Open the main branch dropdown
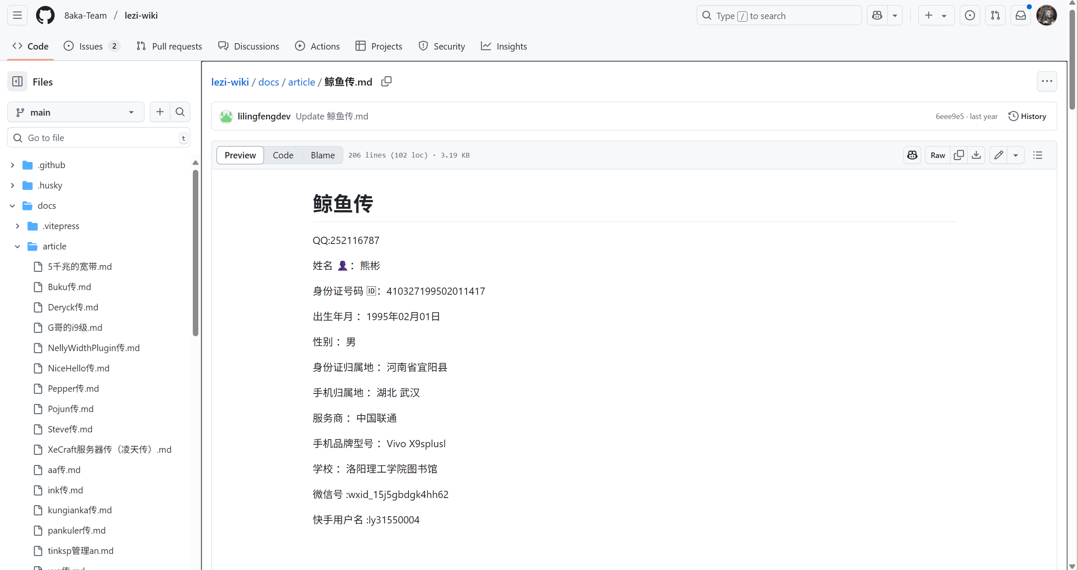This screenshot has height=570, width=1078. pos(75,112)
